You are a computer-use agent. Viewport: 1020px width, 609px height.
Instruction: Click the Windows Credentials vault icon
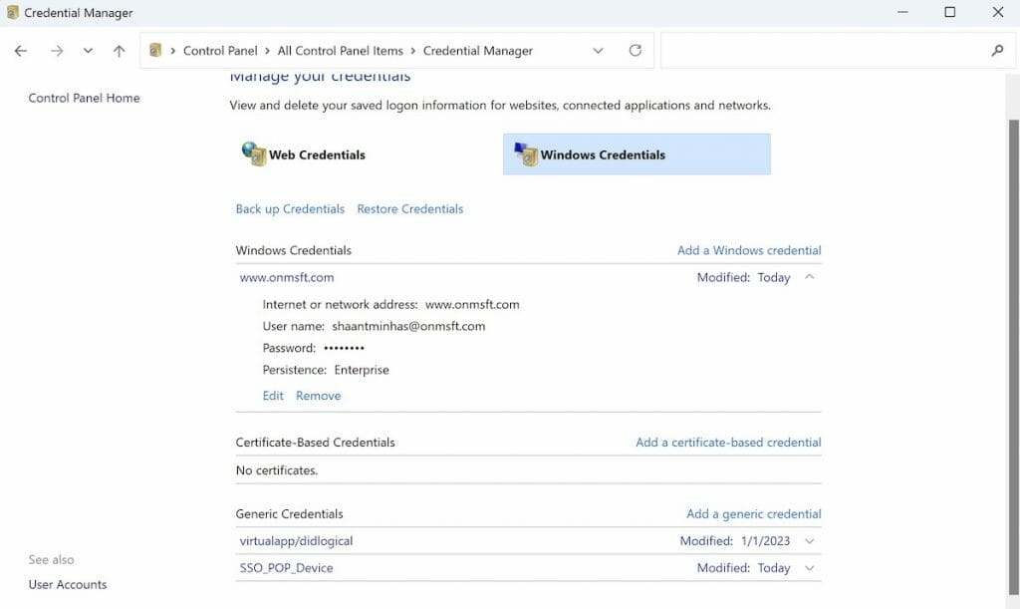[524, 153]
